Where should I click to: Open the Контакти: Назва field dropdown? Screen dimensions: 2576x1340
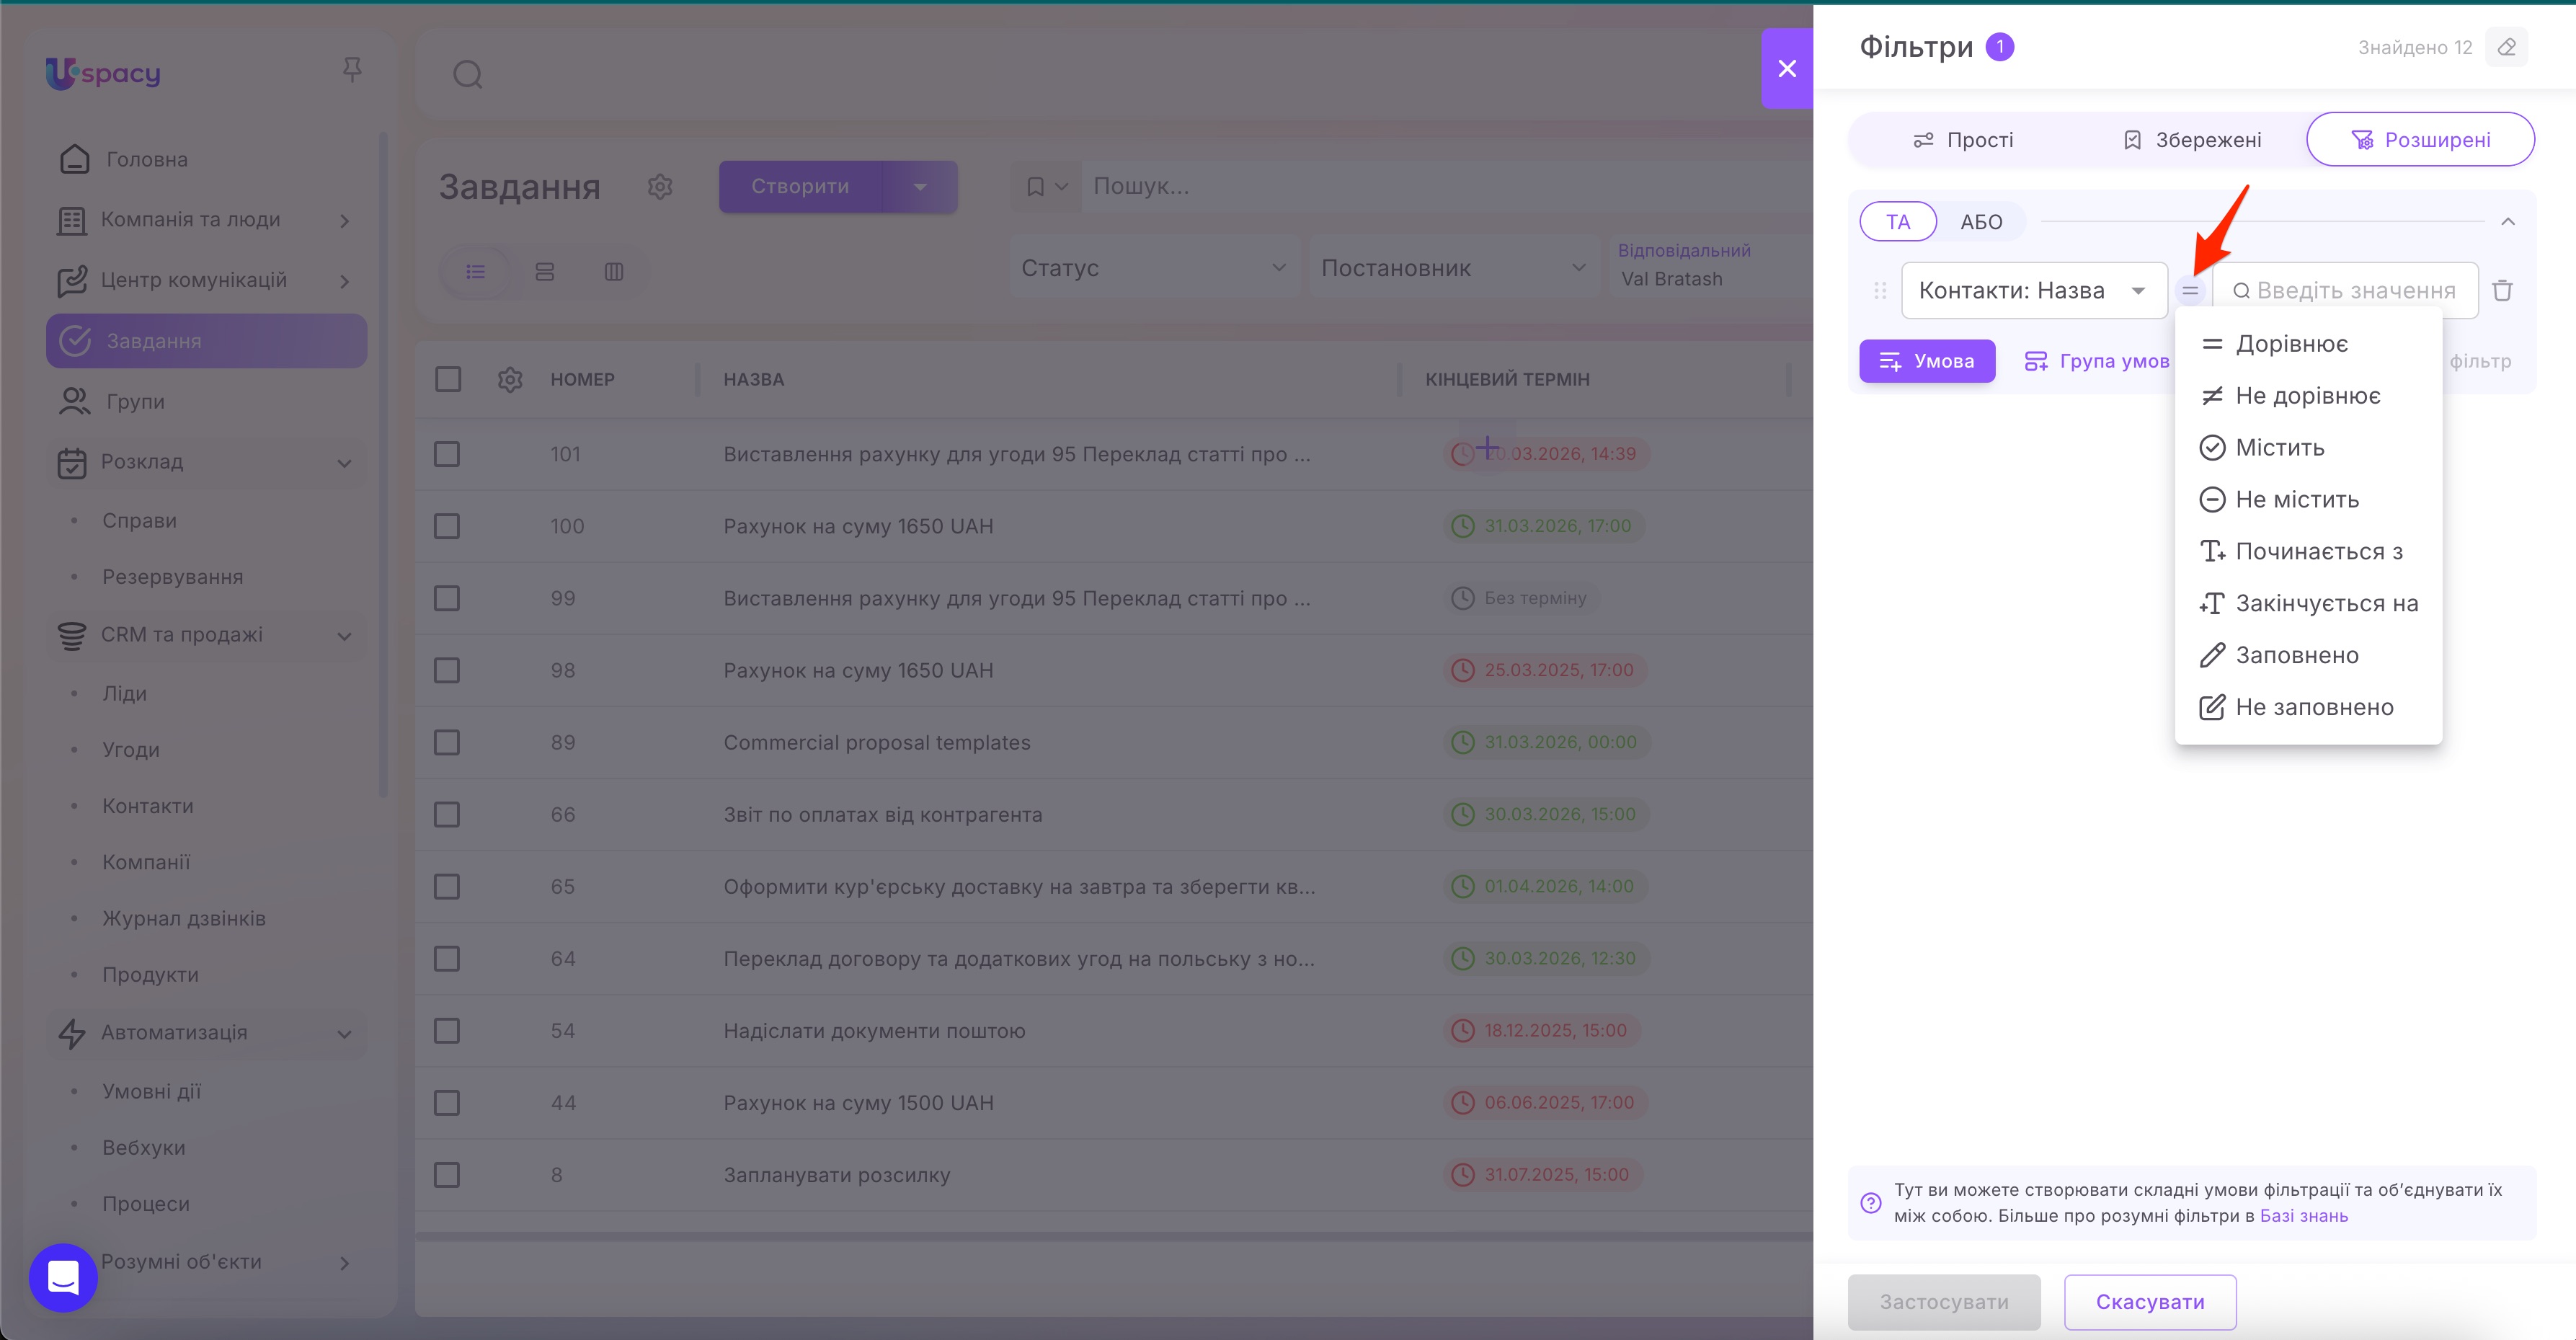point(2033,291)
